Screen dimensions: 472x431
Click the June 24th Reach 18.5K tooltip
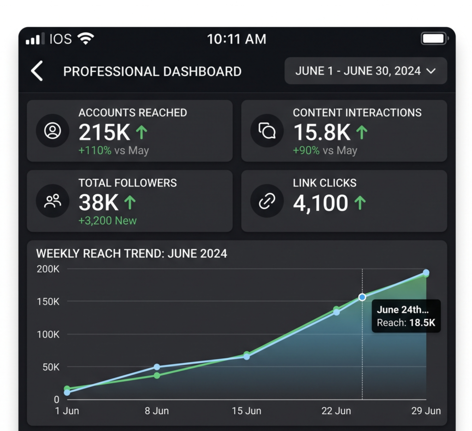pyautogui.click(x=406, y=316)
